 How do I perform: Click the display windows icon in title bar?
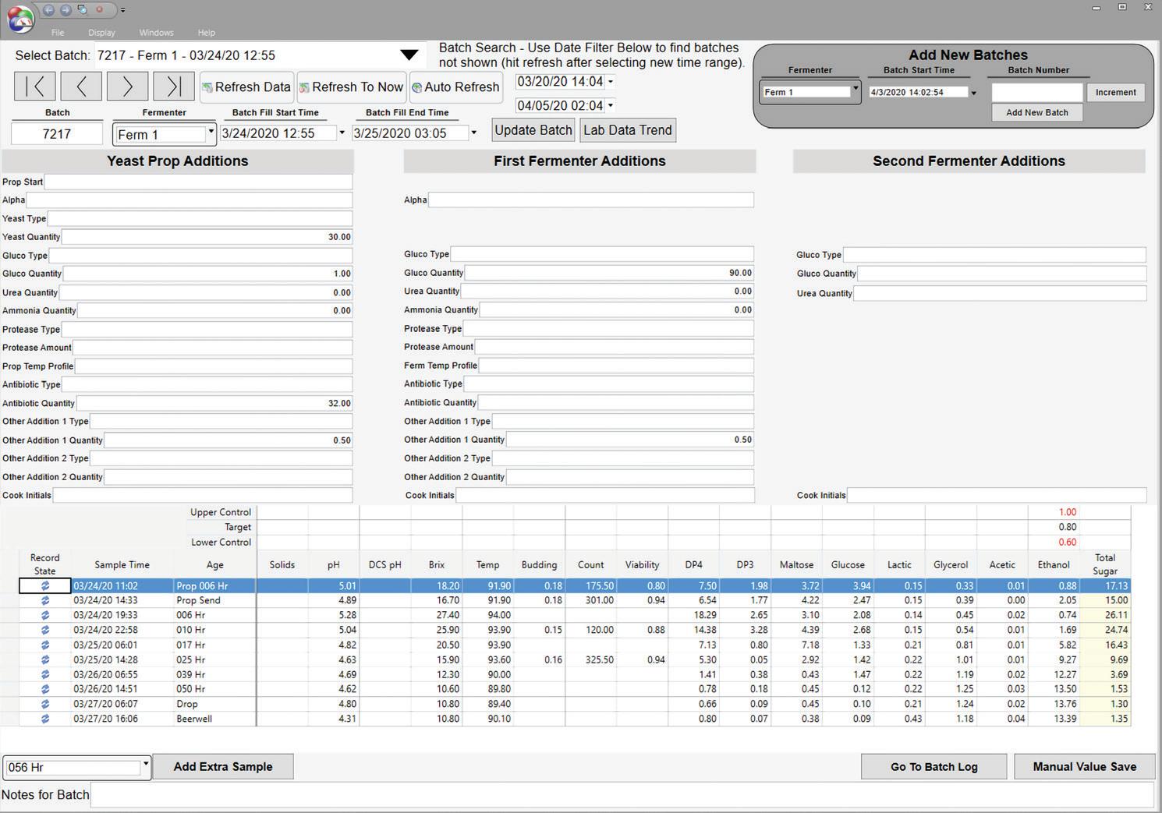point(83,10)
